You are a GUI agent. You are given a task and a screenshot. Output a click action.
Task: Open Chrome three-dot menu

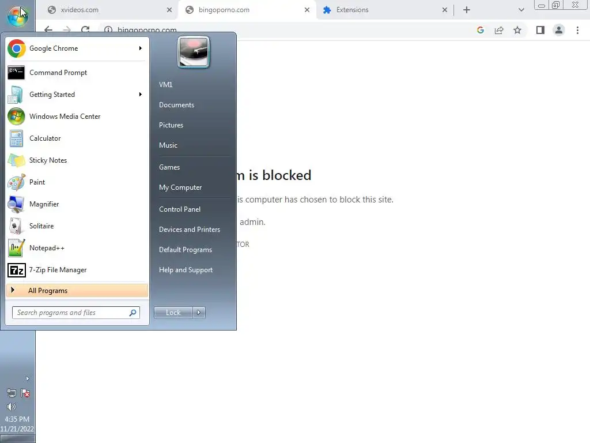point(577,30)
